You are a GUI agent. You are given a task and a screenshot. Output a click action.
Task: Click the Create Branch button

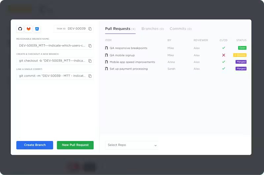pyautogui.click(x=35, y=145)
